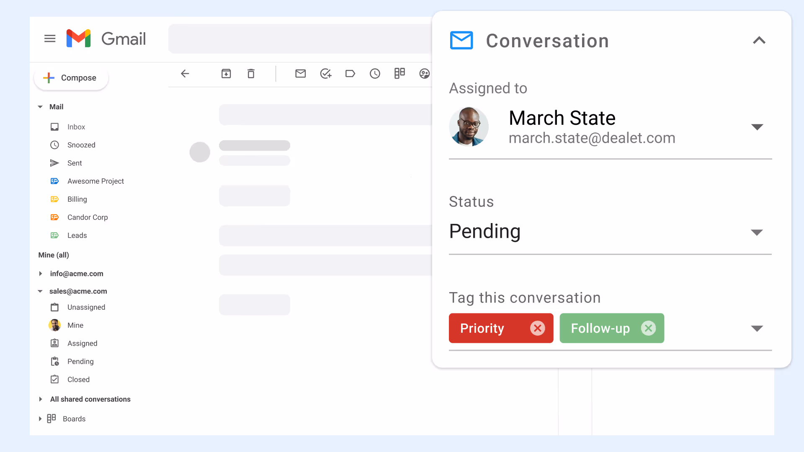Click the mark as unread envelope icon
This screenshot has width=804, height=452.
click(x=300, y=74)
